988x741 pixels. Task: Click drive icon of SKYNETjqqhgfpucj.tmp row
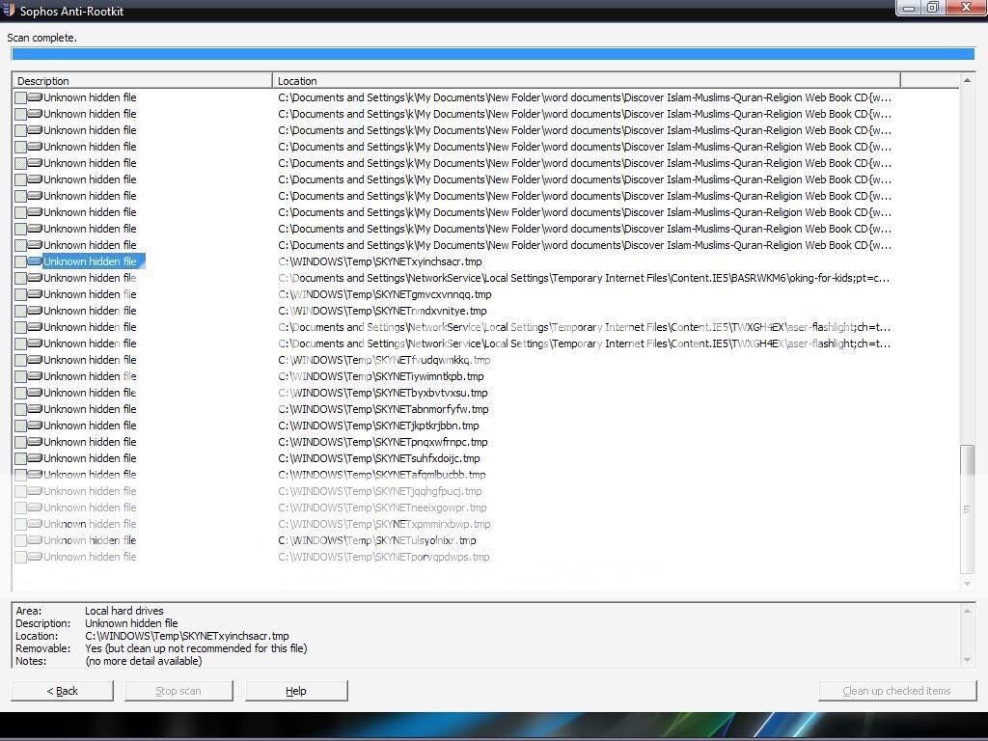35,491
